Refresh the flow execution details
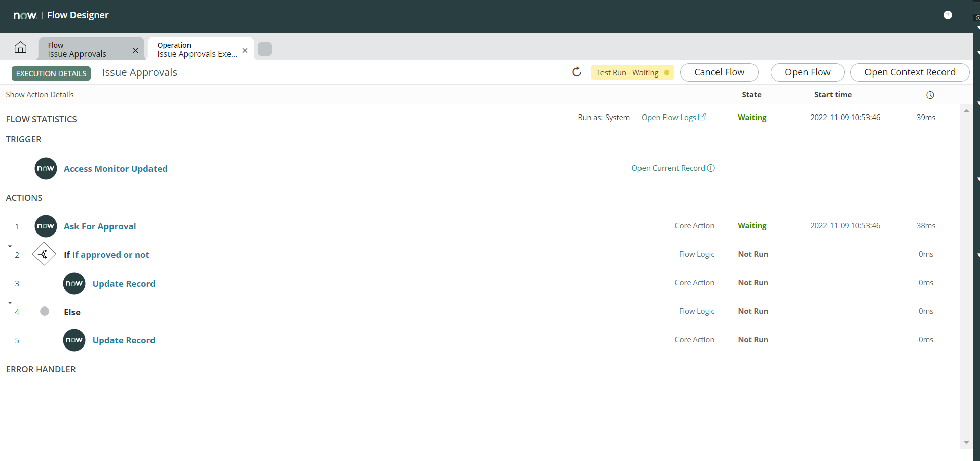The image size is (980, 461). pyautogui.click(x=577, y=72)
